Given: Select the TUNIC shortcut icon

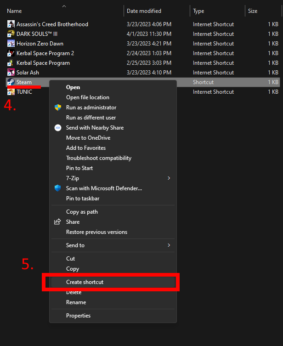Looking at the screenshot, I should coord(11,92).
